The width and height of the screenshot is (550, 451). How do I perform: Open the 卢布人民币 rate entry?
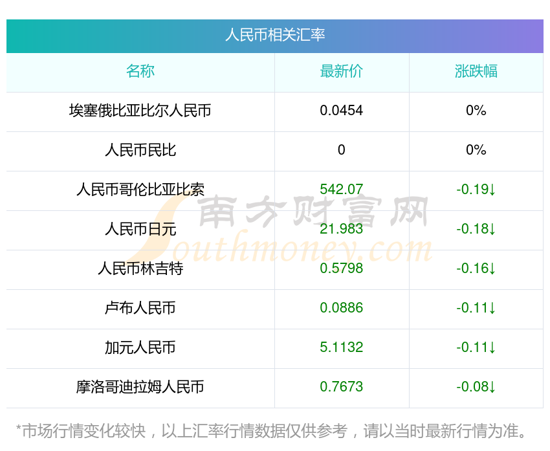click(x=140, y=308)
